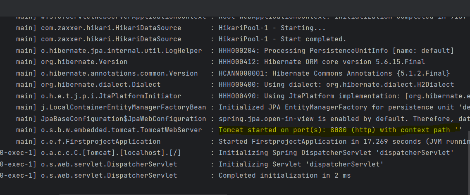Select the DispatcherServlet logger on 'Completed initialization' row
The height and width of the screenshot is (195, 470).
click(109, 176)
